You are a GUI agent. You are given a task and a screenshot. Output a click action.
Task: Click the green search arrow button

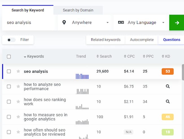coord(177,23)
